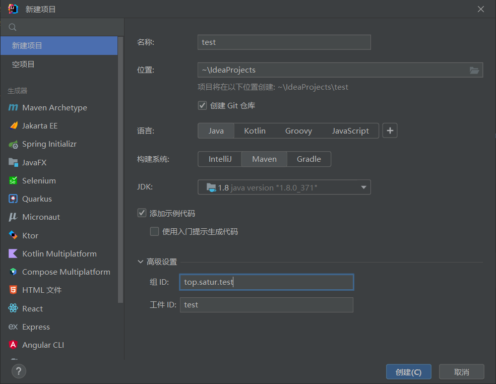This screenshot has height=384, width=496.
Task: Click the HTML5 shield icon
Action: click(x=13, y=290)
